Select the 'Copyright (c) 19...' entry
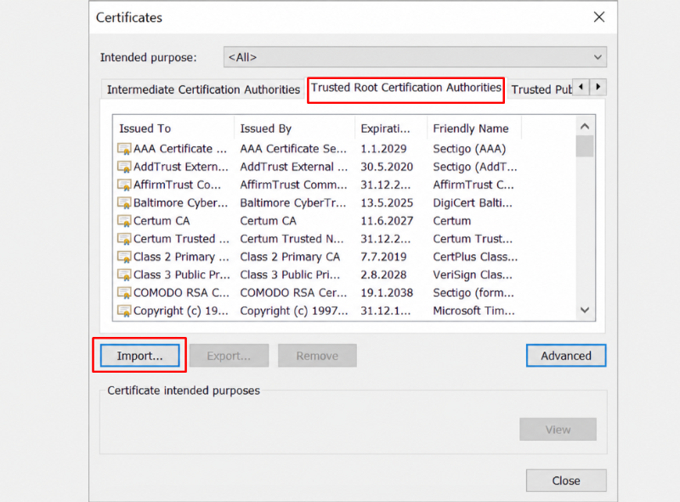This screenshot has width=680, height=502. tap(181, 311)
